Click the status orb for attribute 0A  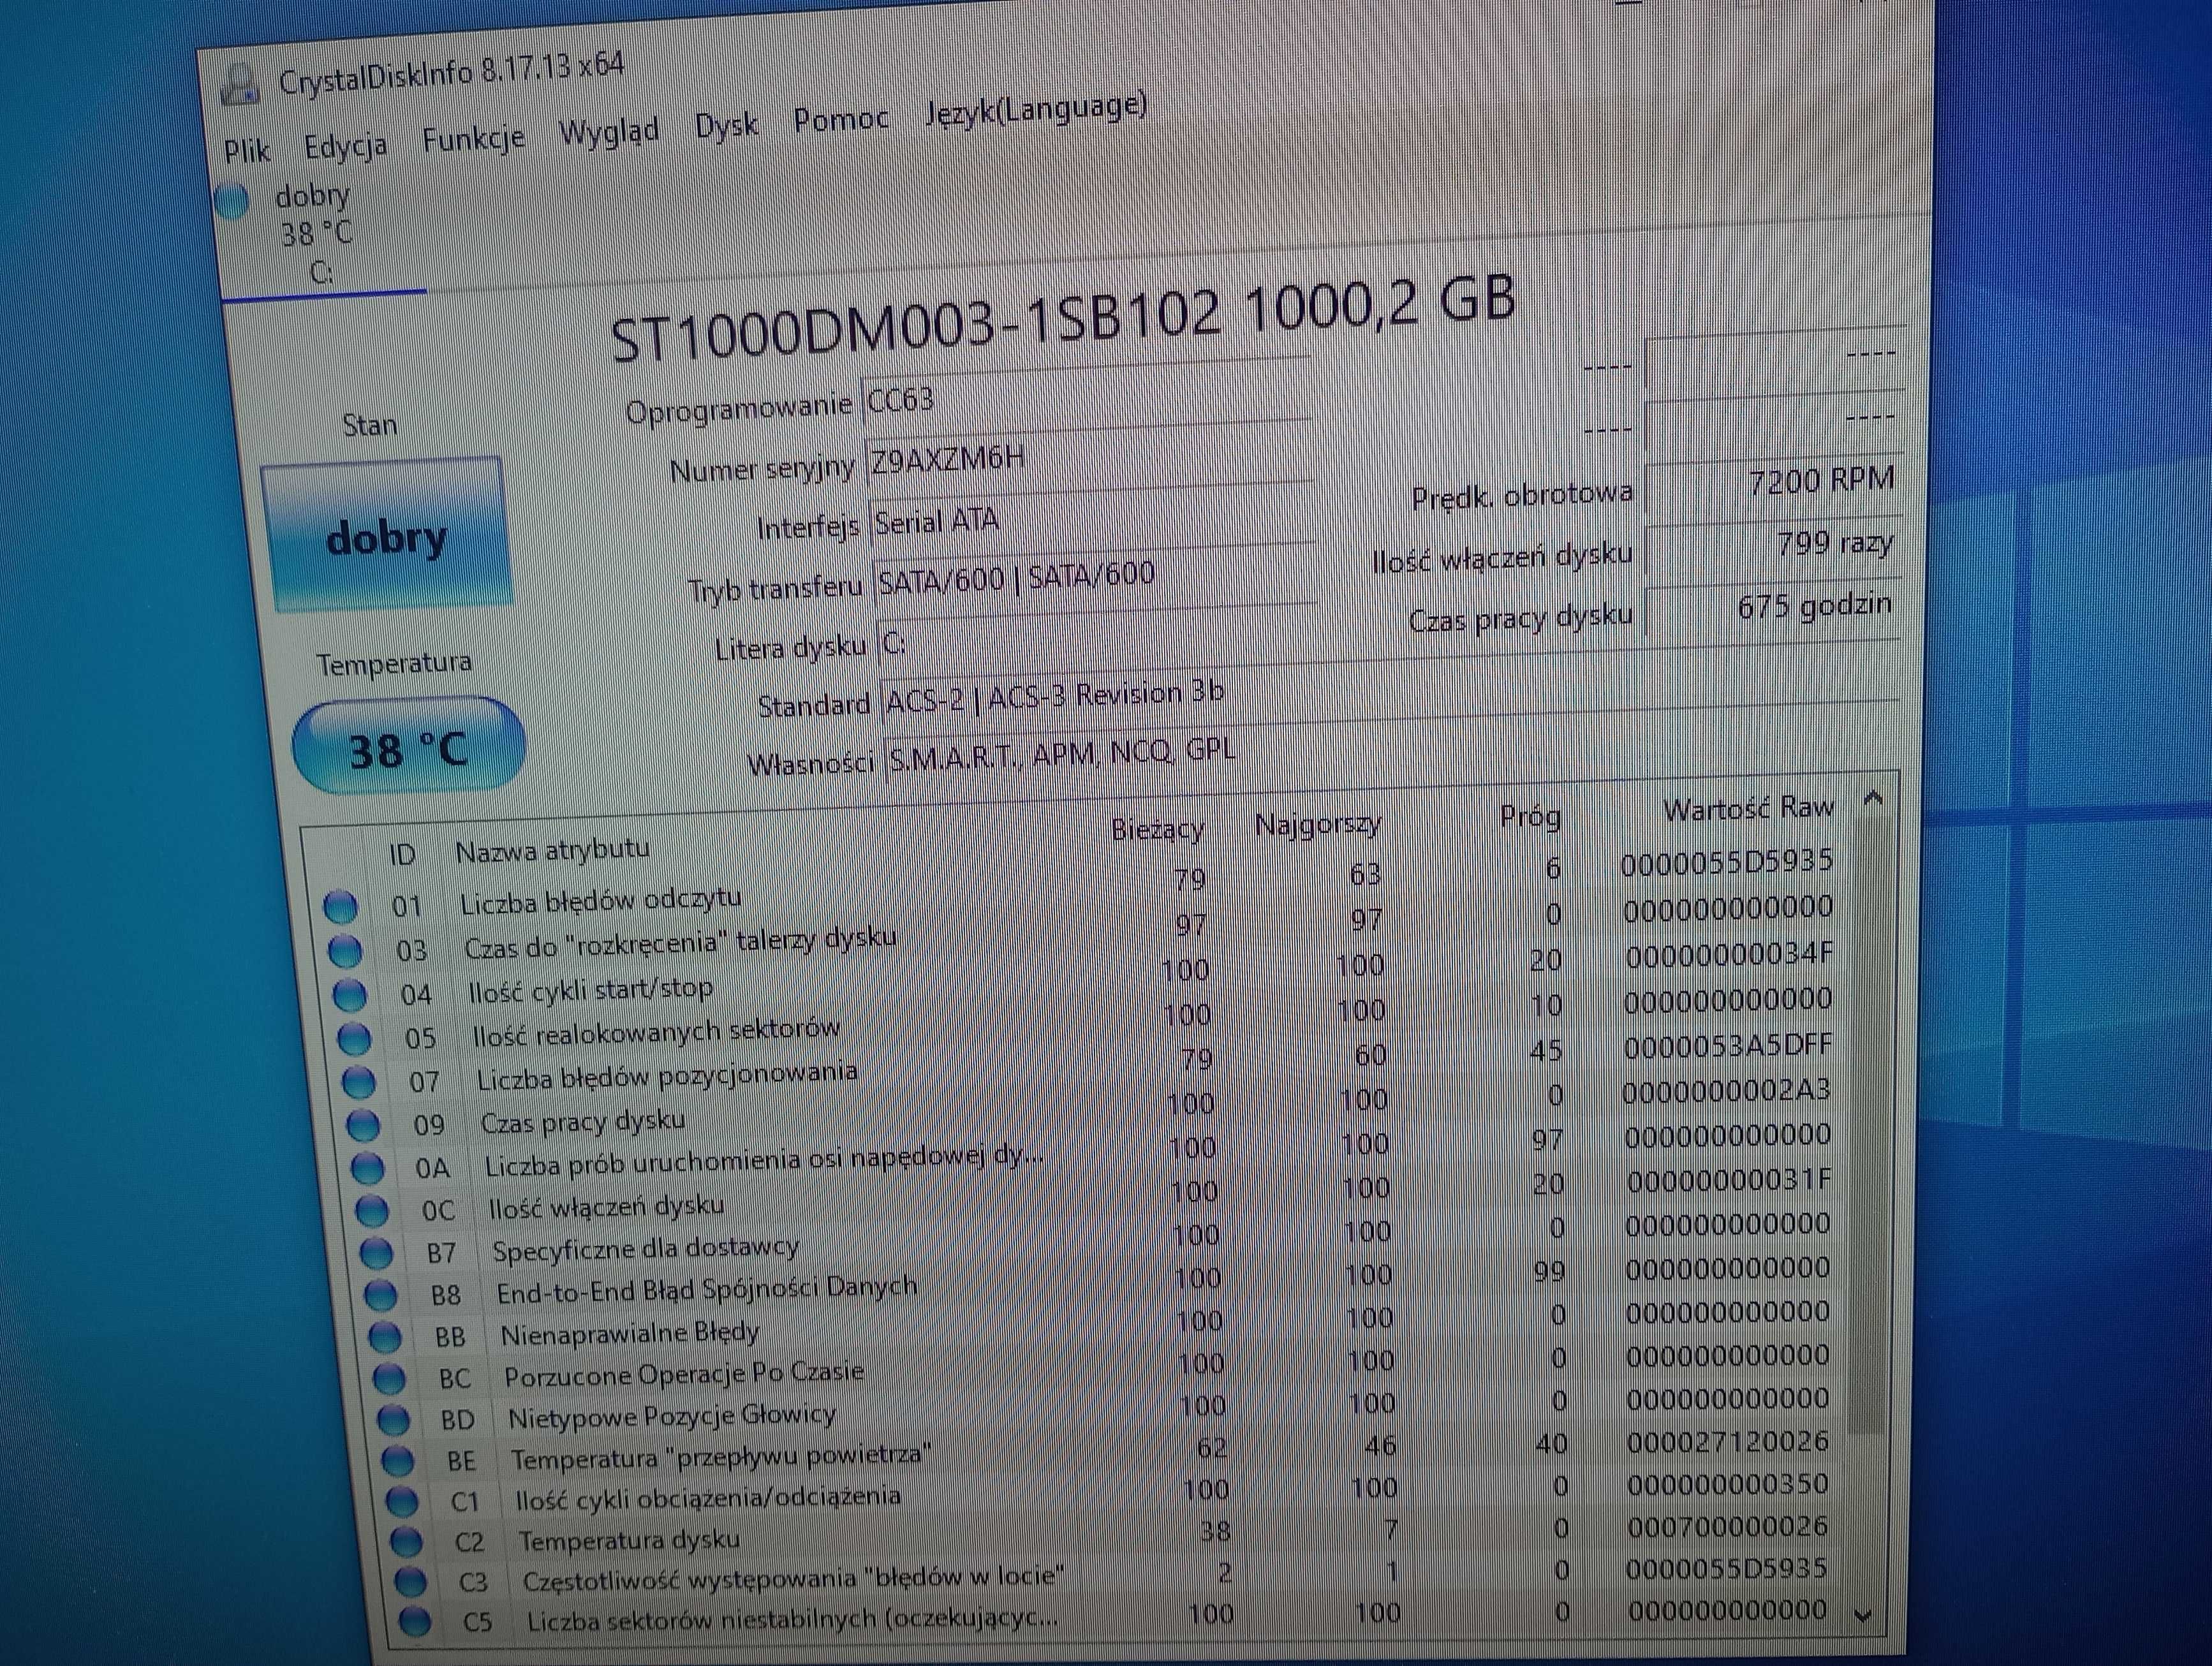(367, 1168)
